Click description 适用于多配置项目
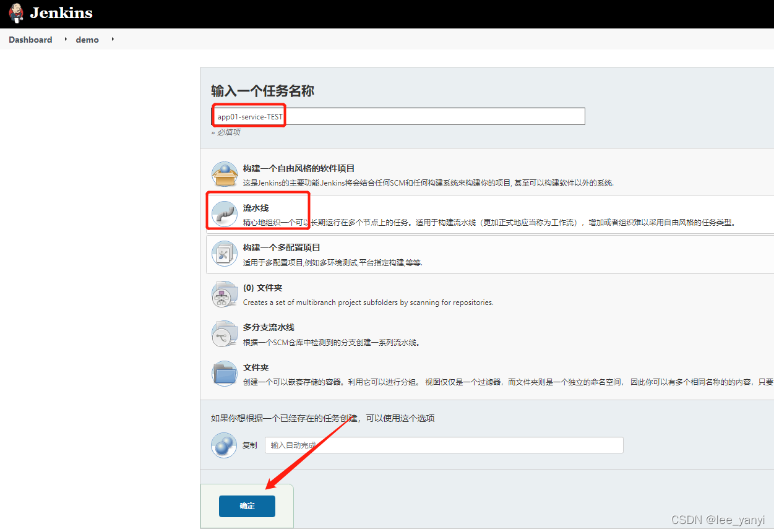This screenshot has width=774, height=532. [333, 262]
